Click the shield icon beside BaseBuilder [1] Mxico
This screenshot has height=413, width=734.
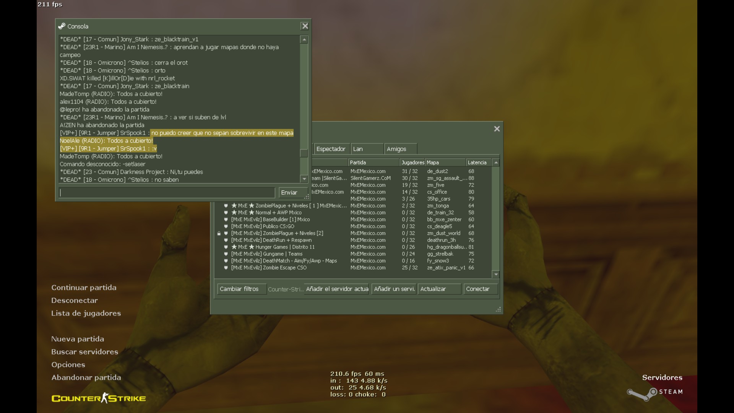pyautogui.click(x=226, y=220)
